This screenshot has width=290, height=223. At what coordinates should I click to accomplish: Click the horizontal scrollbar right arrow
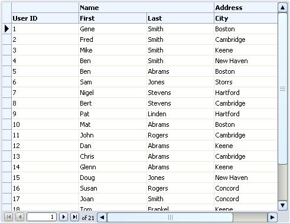click(272, 218)
